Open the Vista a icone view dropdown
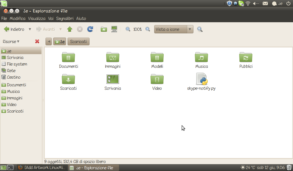The image size is (293, 171). (174, 29)
